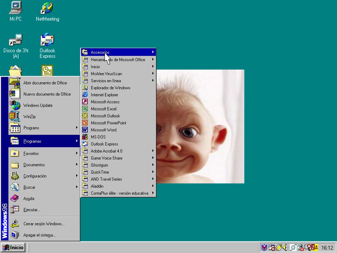
Task: Expand the AND Travel Series submenu
Action: (x=118, y=179)
